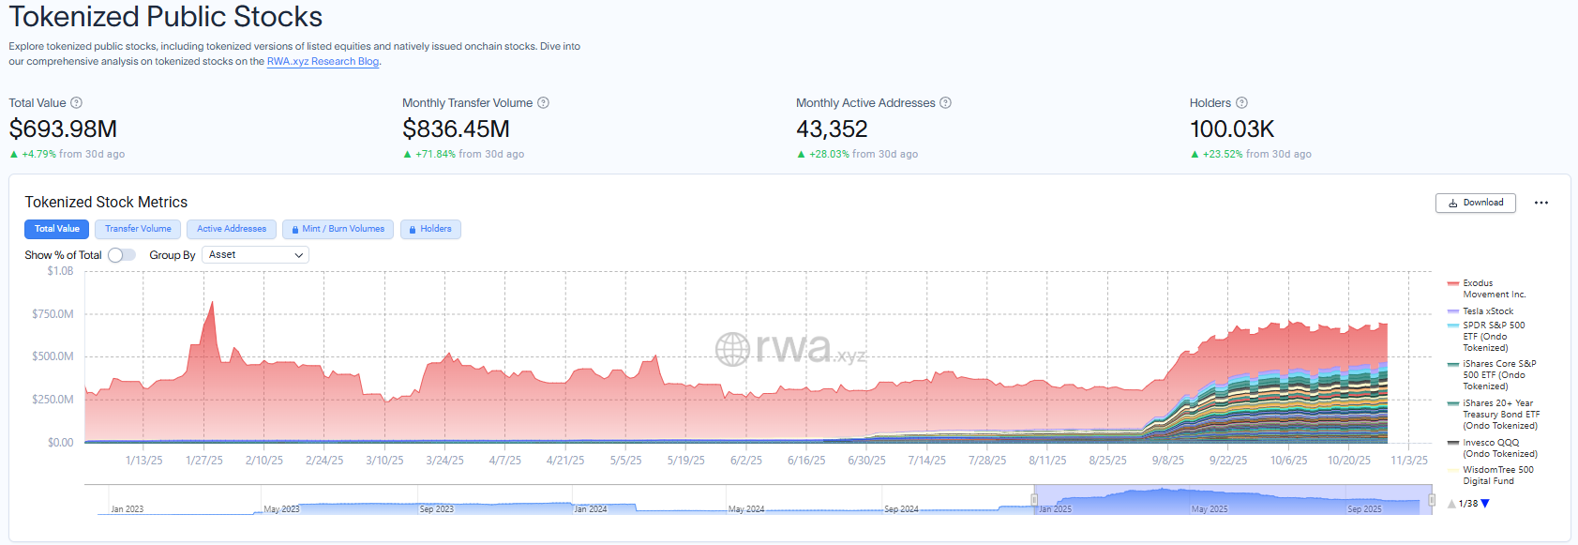Click the Holders info icon
Viewport: 1578px width, 545px height.
(x=1241, y=103)
